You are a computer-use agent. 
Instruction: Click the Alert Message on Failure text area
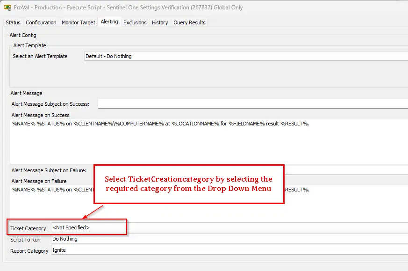pyautogui.click(x=209, y=203)
